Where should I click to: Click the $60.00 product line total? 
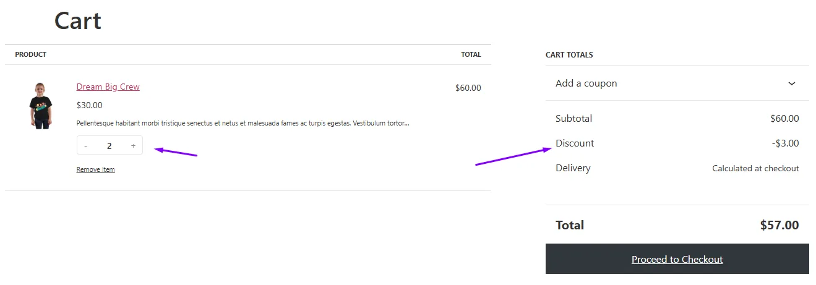pos(468,88)
